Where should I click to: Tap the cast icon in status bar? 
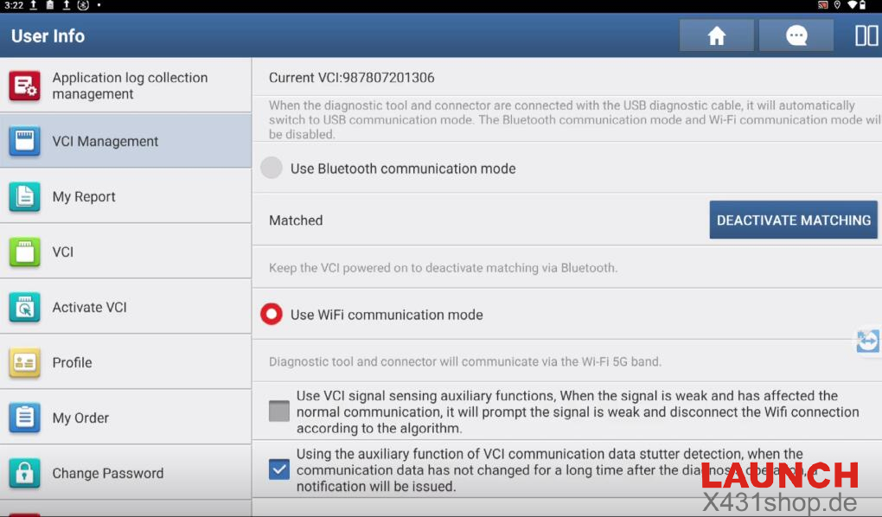tap(822, 5)
